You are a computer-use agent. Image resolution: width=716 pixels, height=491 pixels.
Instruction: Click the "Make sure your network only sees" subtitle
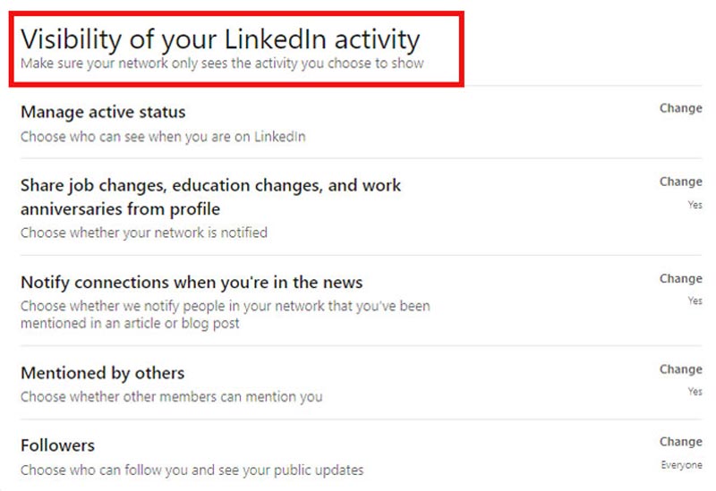(222, 63)
